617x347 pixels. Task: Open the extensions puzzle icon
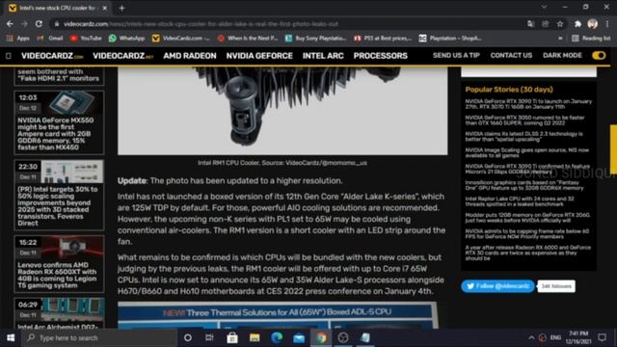coord(577,24)
